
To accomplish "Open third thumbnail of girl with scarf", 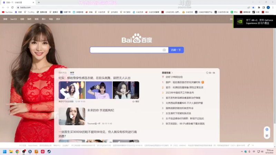I will pos(126,90).
